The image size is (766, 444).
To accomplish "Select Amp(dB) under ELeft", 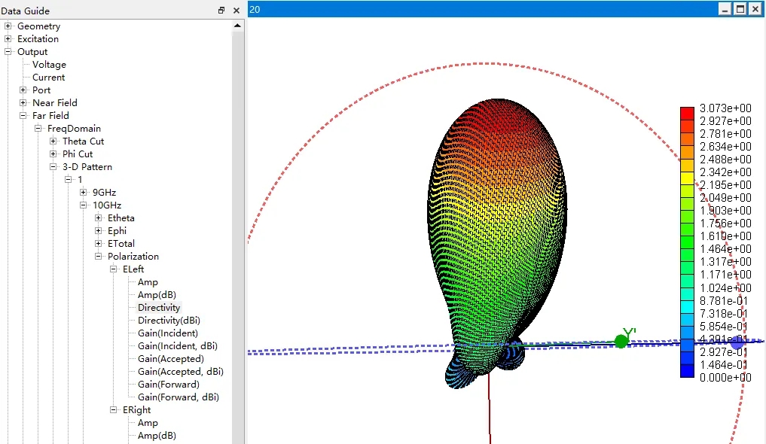I will tap(157, 295).
